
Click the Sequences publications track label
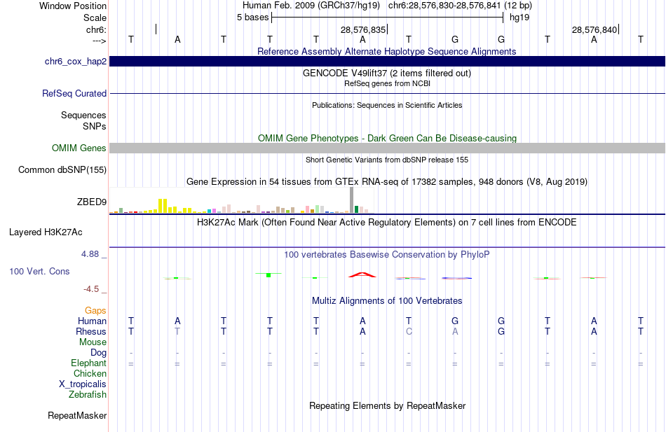[x=83, y=115]
